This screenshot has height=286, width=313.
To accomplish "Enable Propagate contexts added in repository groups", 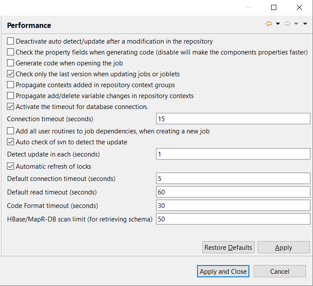I will pos(11,85).
